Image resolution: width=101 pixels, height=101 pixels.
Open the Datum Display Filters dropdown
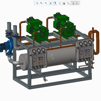(68, 3)
